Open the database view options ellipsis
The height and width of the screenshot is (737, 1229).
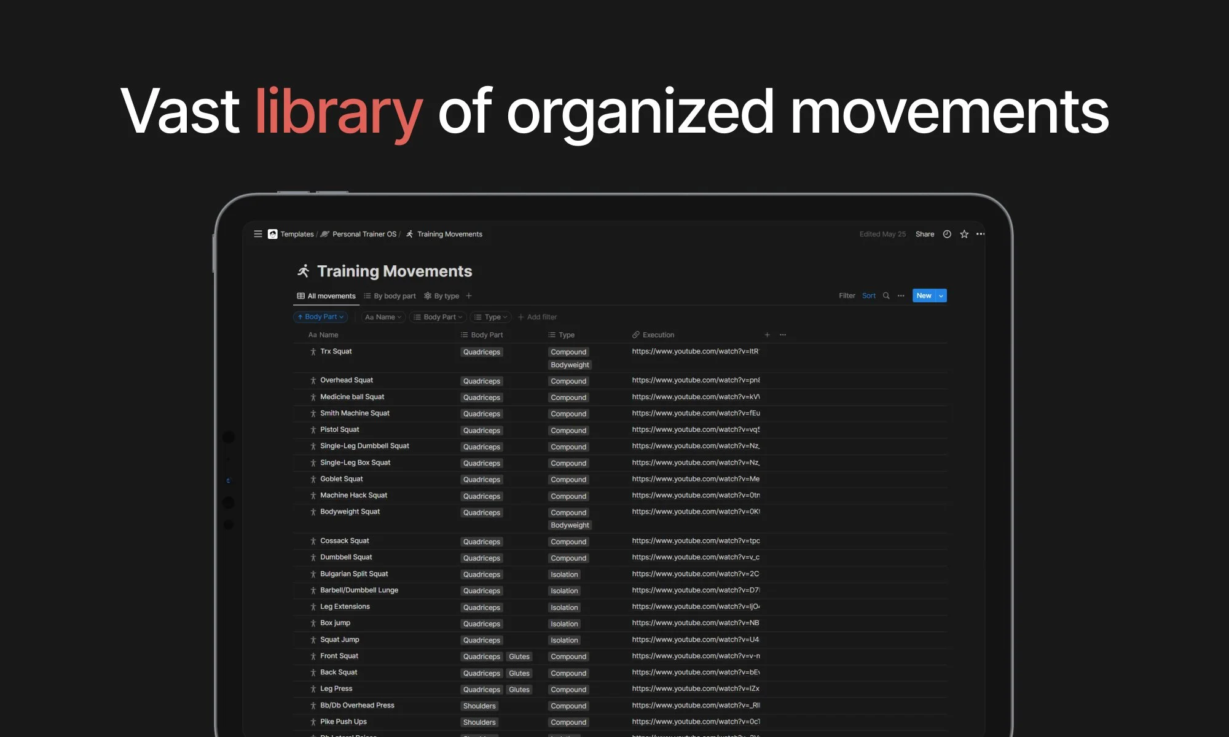pos(901,296)
